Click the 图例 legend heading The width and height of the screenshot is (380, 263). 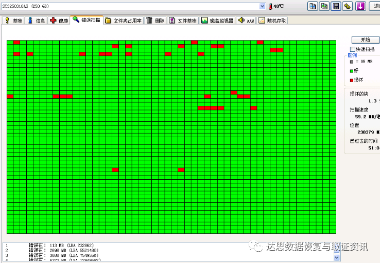click(x=352, y=55)
